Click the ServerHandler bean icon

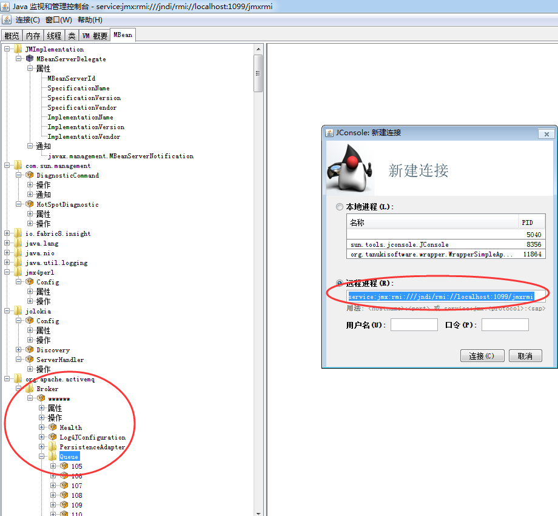[30, 360]
